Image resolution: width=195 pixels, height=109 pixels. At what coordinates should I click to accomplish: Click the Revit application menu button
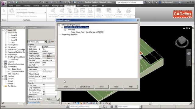(3, 3)
